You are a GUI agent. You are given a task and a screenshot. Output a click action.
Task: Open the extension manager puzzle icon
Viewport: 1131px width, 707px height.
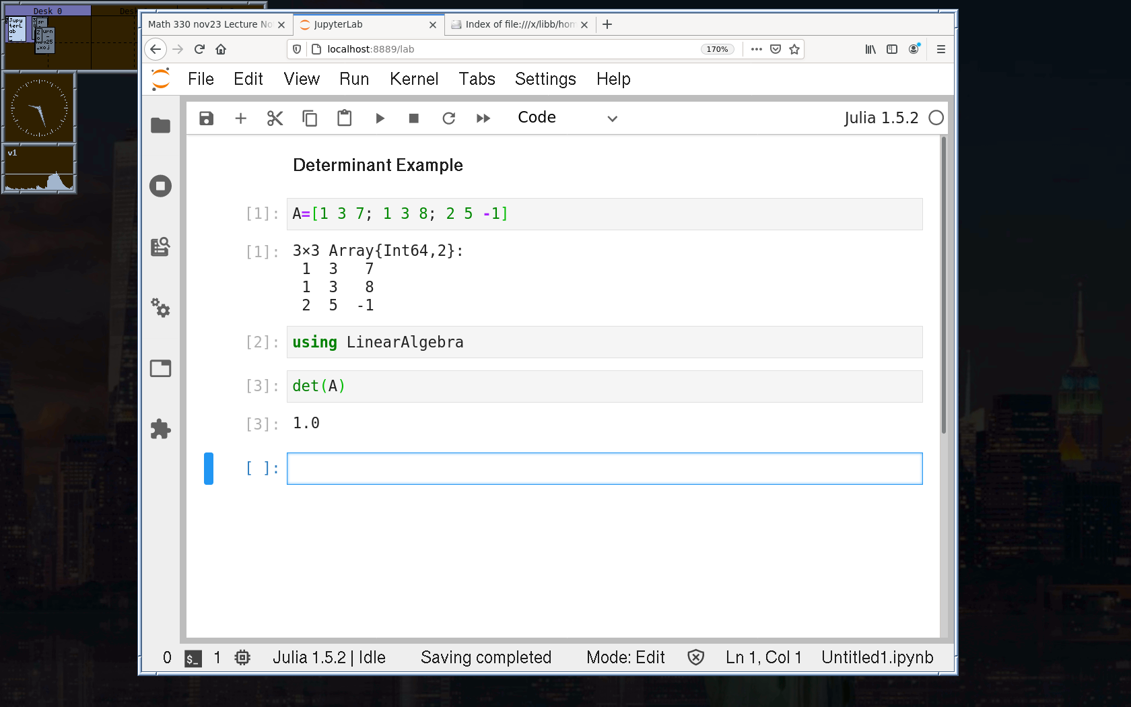pyautogui.click(x=160, y=429)
